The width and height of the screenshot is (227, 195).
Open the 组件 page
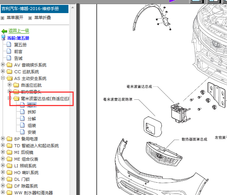click(32, 105)
